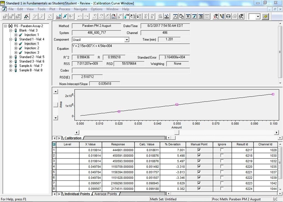Click the % Deviation column header
Screen dimensions: 283x202
[x=173, y=144]
